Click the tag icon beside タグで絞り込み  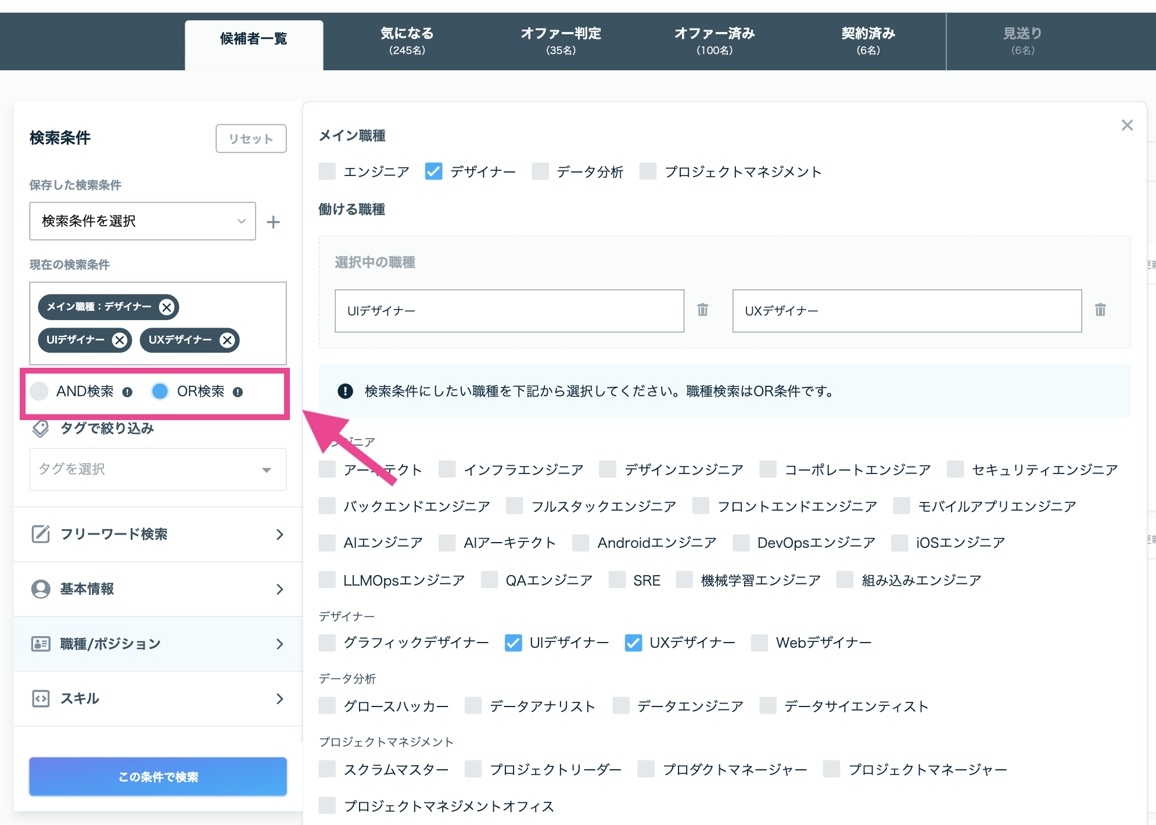tap(40, 428)
